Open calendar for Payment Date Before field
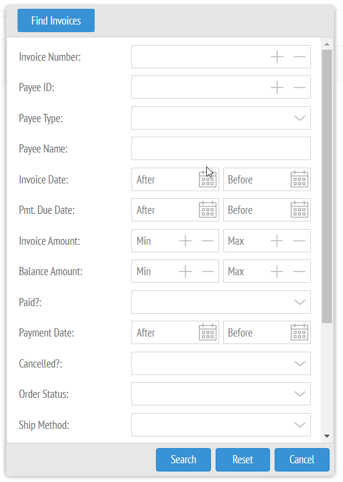The height and width of the screenshot is (482, 343). coord(299,332)
